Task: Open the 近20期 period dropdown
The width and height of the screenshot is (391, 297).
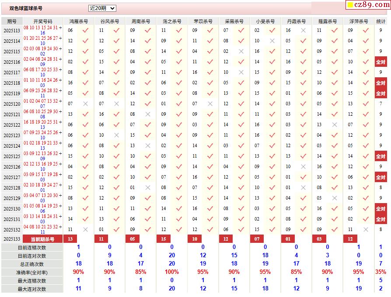Action: (102, 8)
